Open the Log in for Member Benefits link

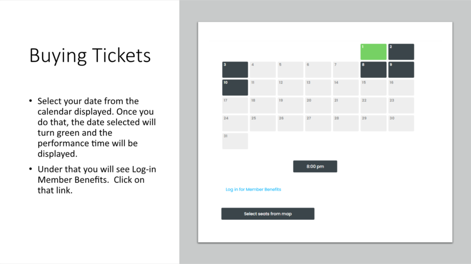[x=253, y=189]
